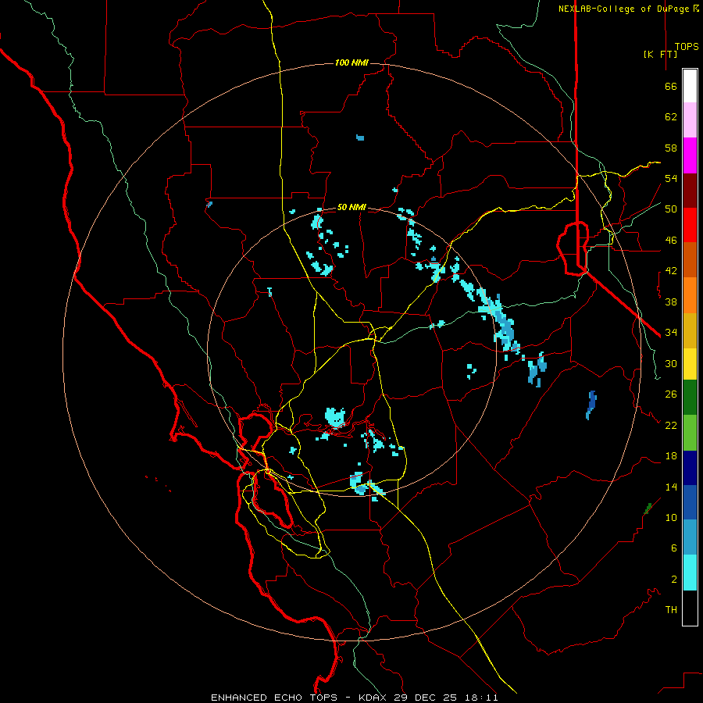Image resolution: width=703 pixels, height=703 pixels.
Task: Pick the dark orange legend swatch
Action: (690, 260)
